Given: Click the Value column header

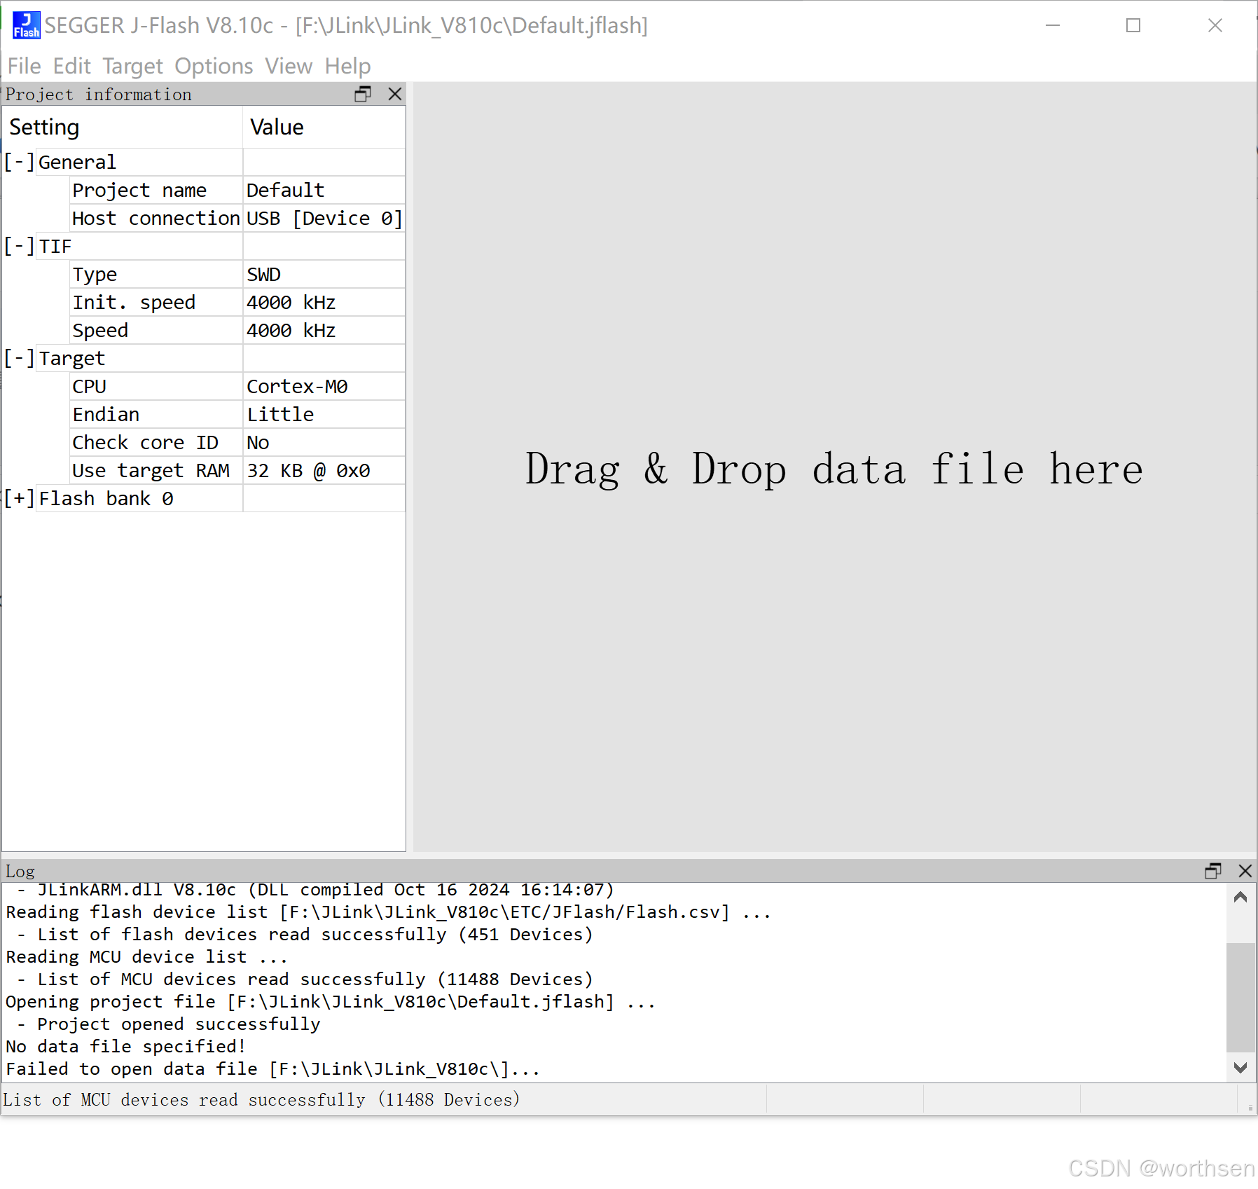Looking at the screenshot, I should click(x=324, y=127).
